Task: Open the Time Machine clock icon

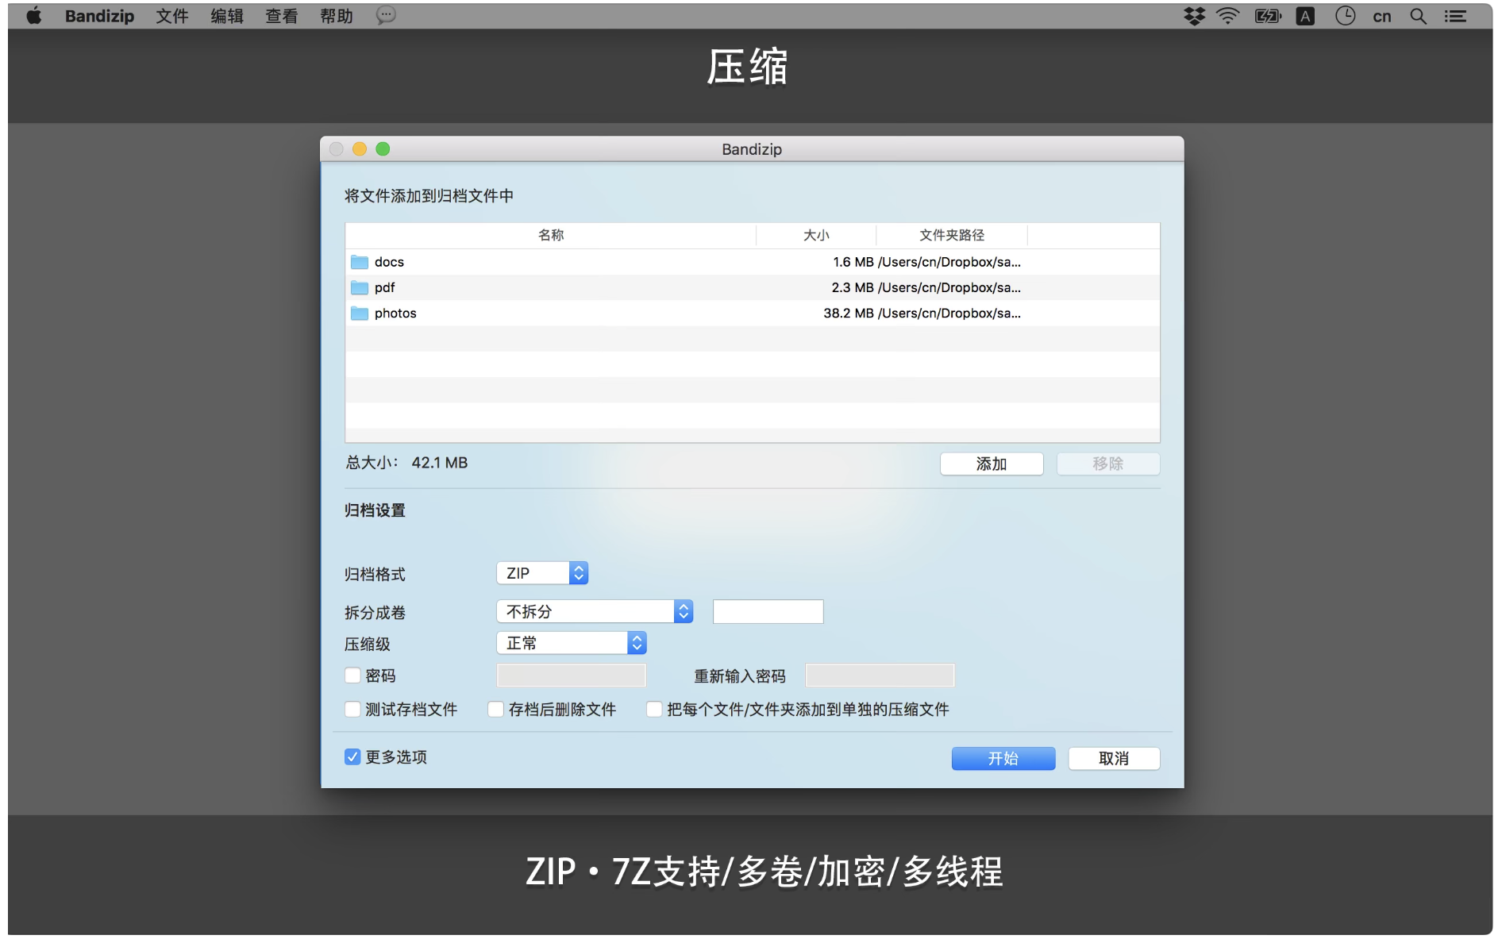Action: click(x=1345, y=16)
